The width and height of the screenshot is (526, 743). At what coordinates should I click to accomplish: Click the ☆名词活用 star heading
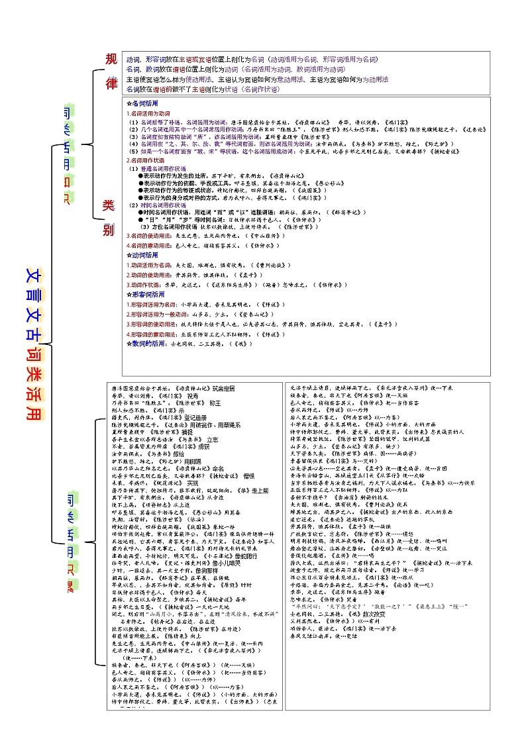click(x=142, y=104)
